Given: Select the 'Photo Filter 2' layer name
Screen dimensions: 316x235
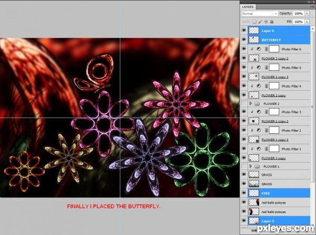Looking at the screenshot, I should [x=291, y=131].
